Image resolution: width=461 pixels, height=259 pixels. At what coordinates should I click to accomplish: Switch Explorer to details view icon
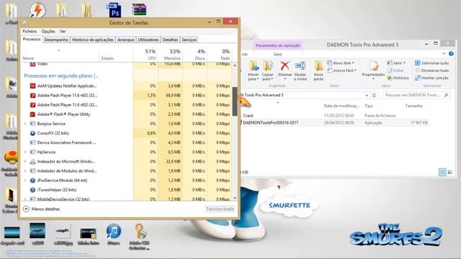click(x=442, y=172)
